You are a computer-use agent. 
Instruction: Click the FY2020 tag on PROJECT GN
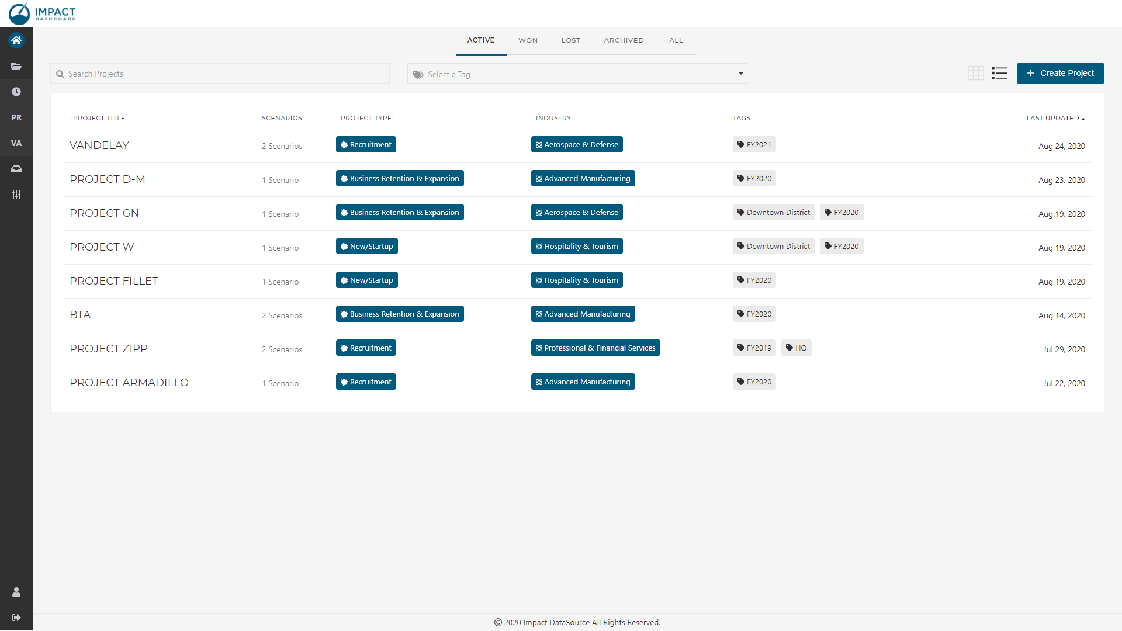[x=841, y=212]
